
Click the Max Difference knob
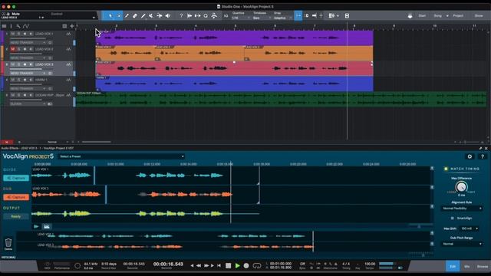click(x=461, y=187)
